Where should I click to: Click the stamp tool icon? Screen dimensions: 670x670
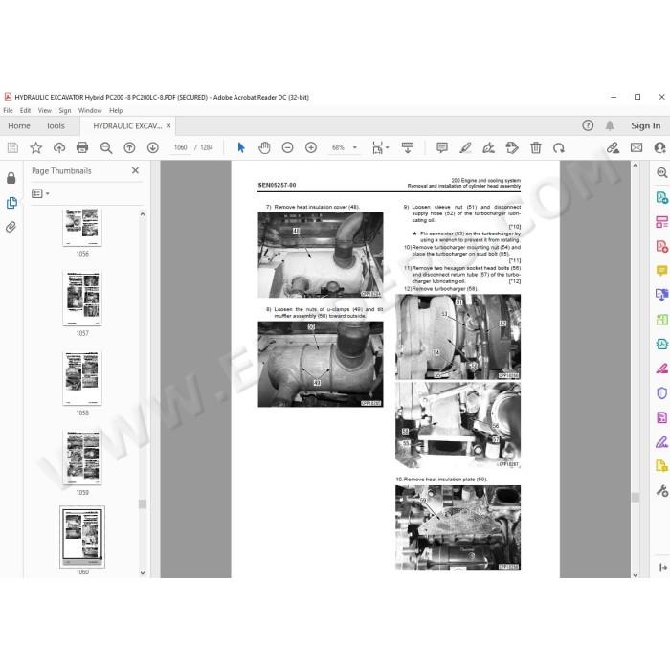tap(512, 147)
